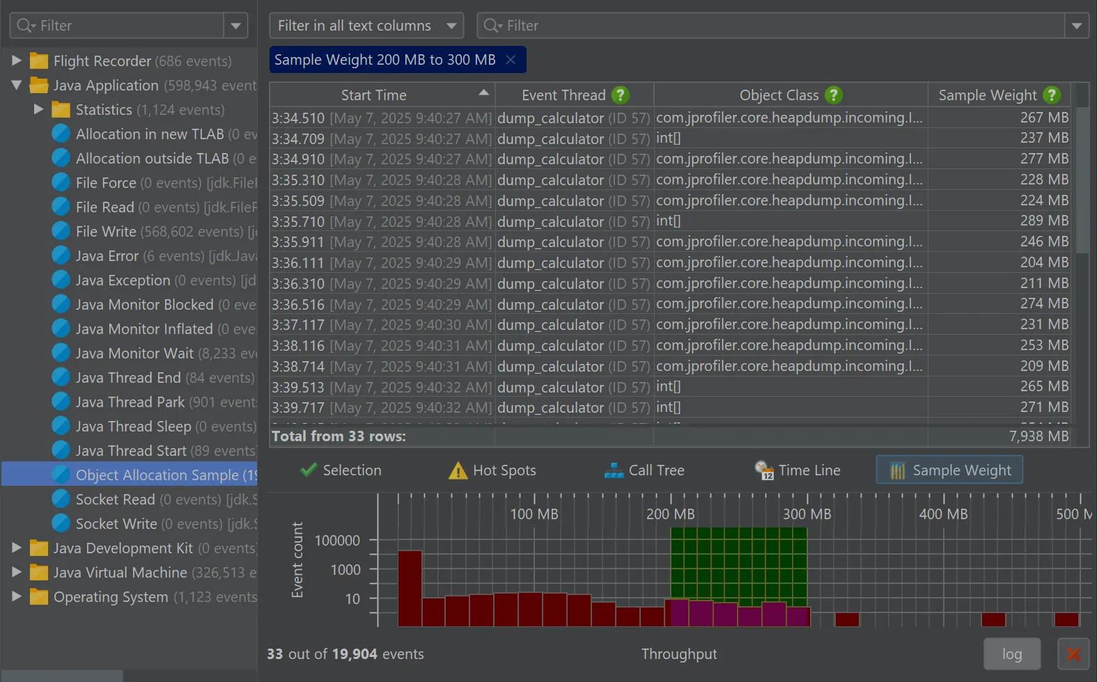The image size is (1097, 682).
Task: Click the Sample Weight column help icon
Action: (x=1052, y=95)
